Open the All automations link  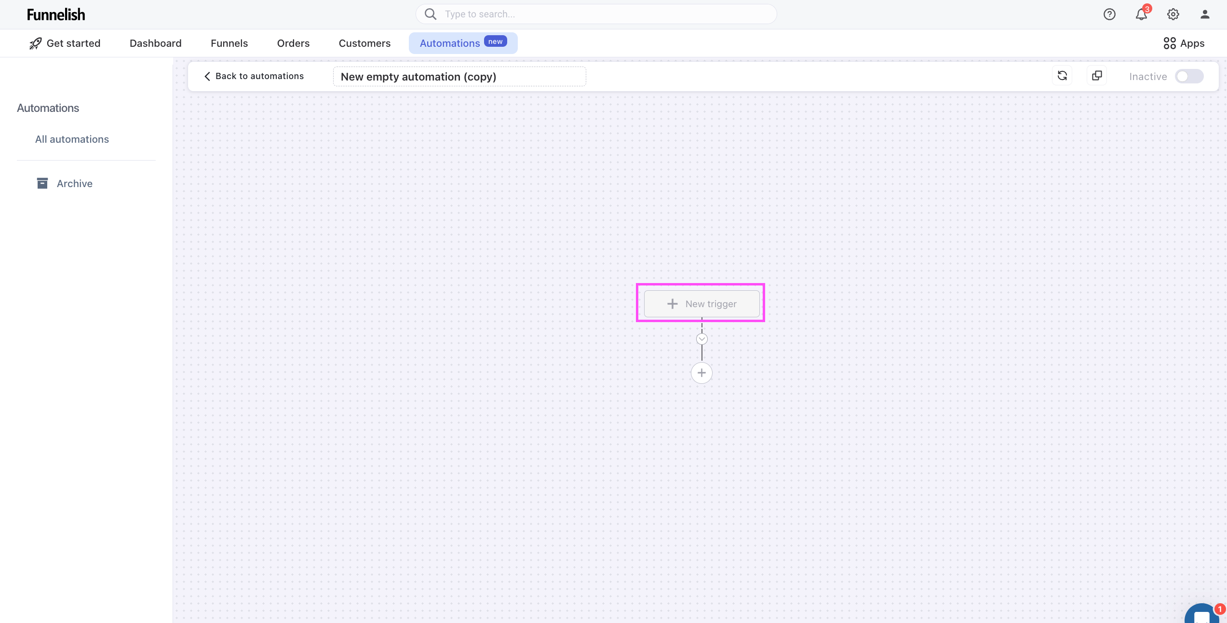72,139
